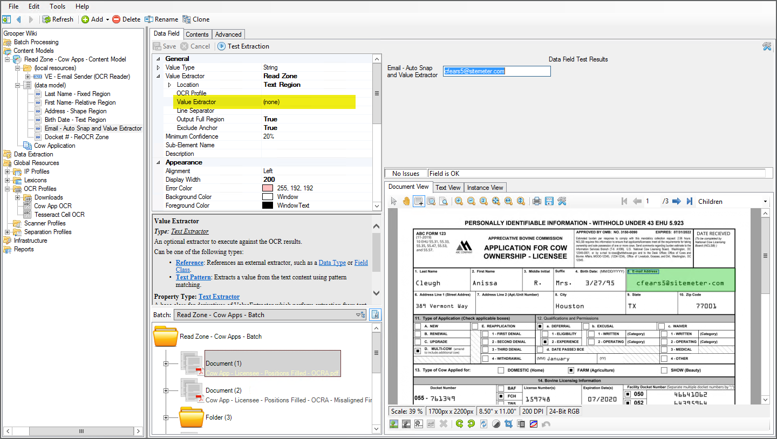Jump to last page in viewer
The width and height of the screenshot is (777, 439).
click(x=689, y=201)
